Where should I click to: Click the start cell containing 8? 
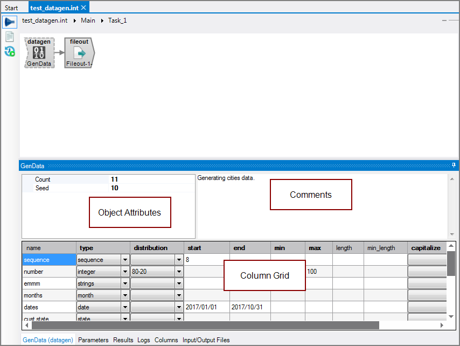(x=206, y=260)
